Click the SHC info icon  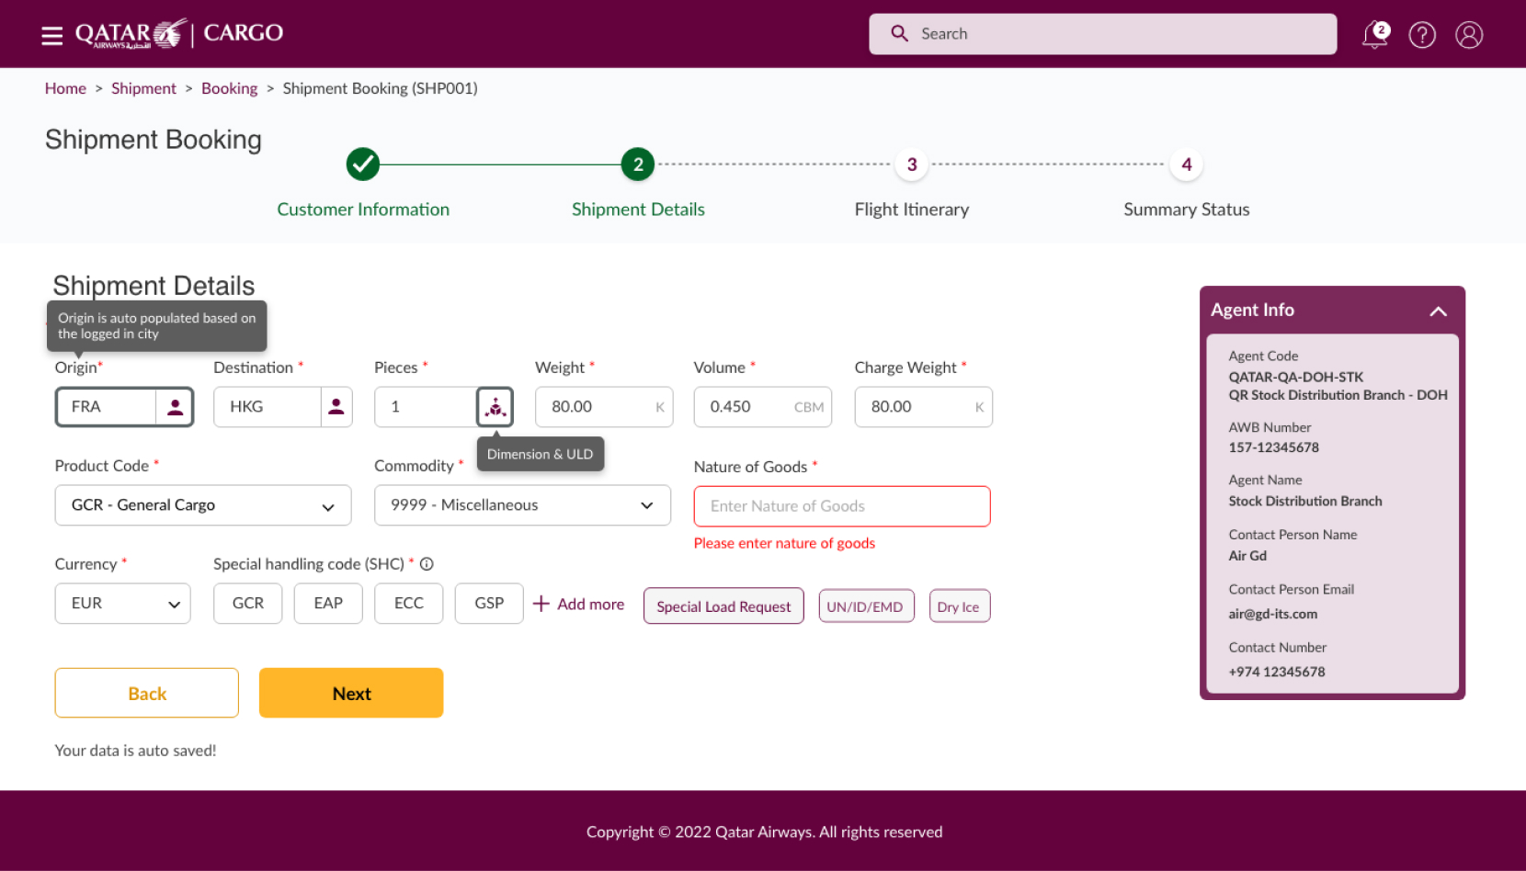427,564
